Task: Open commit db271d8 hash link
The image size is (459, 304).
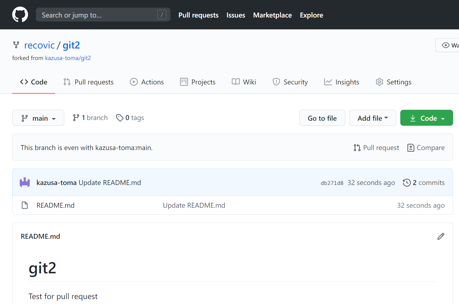Action: 332,183
